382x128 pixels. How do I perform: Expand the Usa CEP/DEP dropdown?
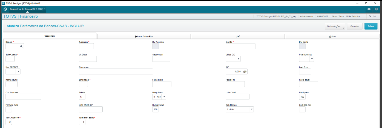[18, 71]
